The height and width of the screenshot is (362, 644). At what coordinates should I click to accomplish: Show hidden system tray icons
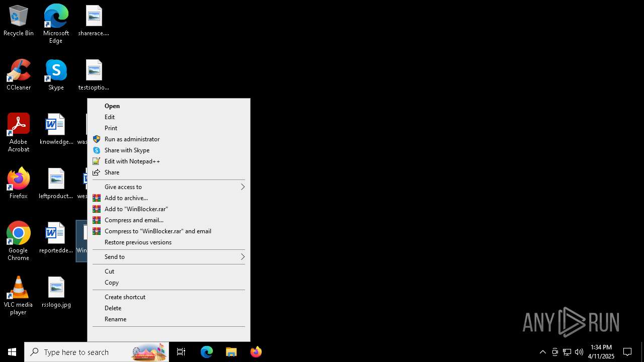point(543,352)
